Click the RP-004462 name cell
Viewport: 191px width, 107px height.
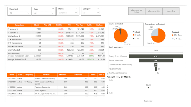[x=12, y=94]
